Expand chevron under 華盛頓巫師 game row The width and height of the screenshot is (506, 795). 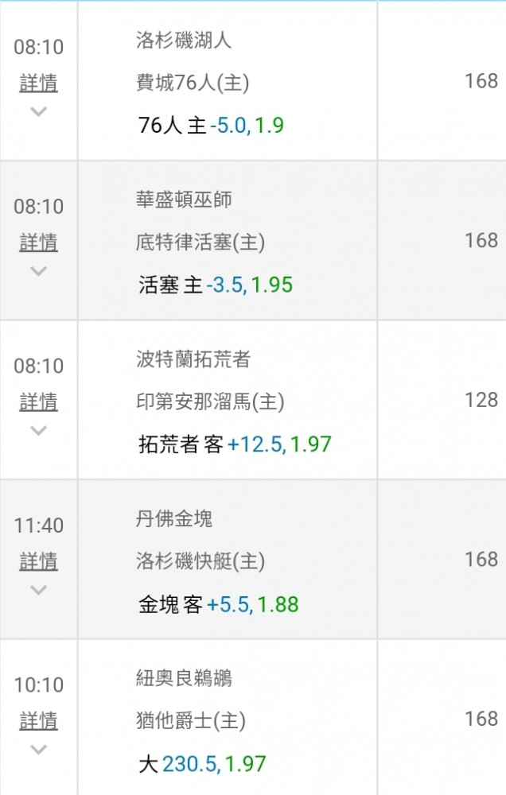click(x=38, y=271)
